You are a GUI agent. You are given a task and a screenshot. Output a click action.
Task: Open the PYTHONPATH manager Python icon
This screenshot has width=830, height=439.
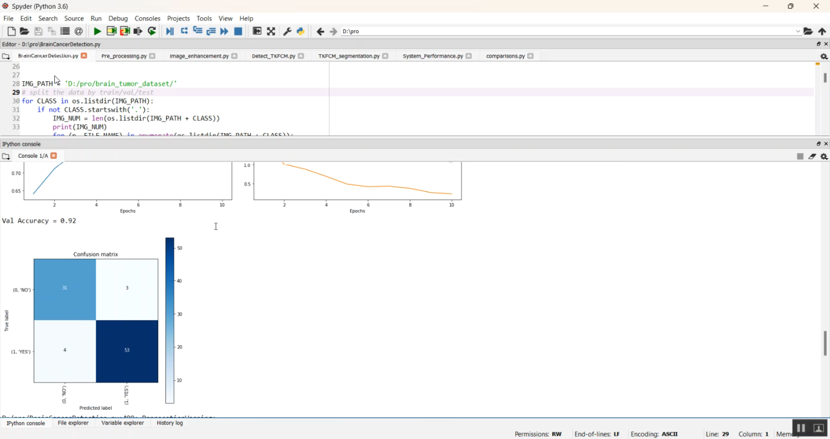300,32
